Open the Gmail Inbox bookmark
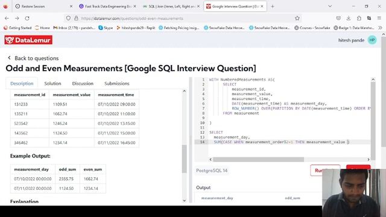Viewport: 386px width, 217px height. tap(74, 28)
